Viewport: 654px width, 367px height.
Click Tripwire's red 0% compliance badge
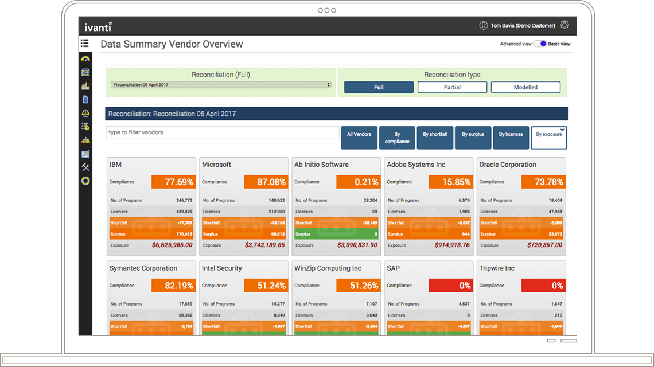543,286
